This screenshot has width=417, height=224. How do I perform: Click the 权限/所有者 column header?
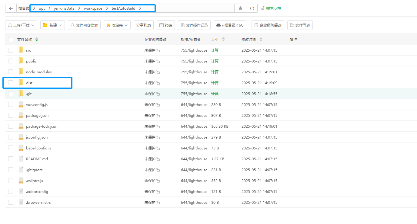pos(191,40)
